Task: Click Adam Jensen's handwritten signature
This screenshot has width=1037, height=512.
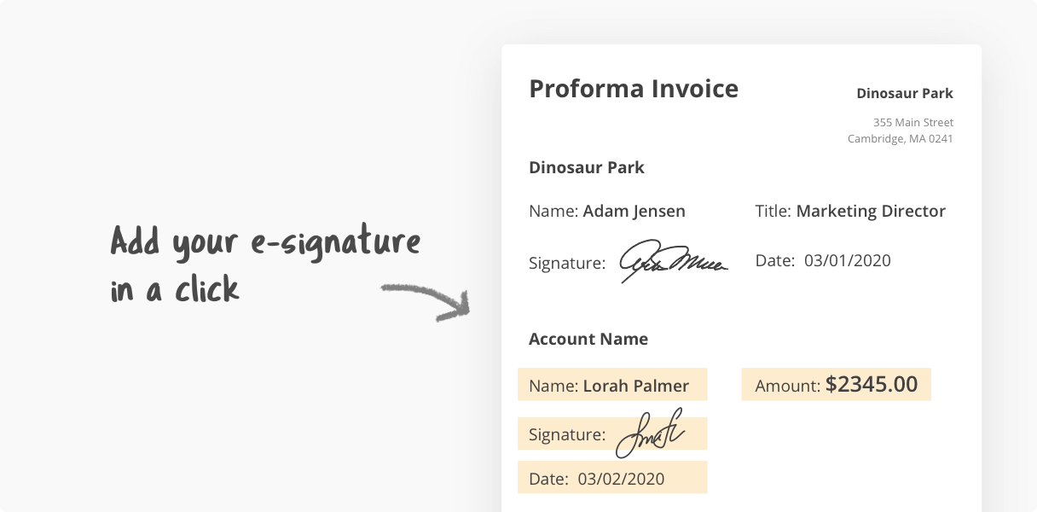Action: click(x=674, y=261)
